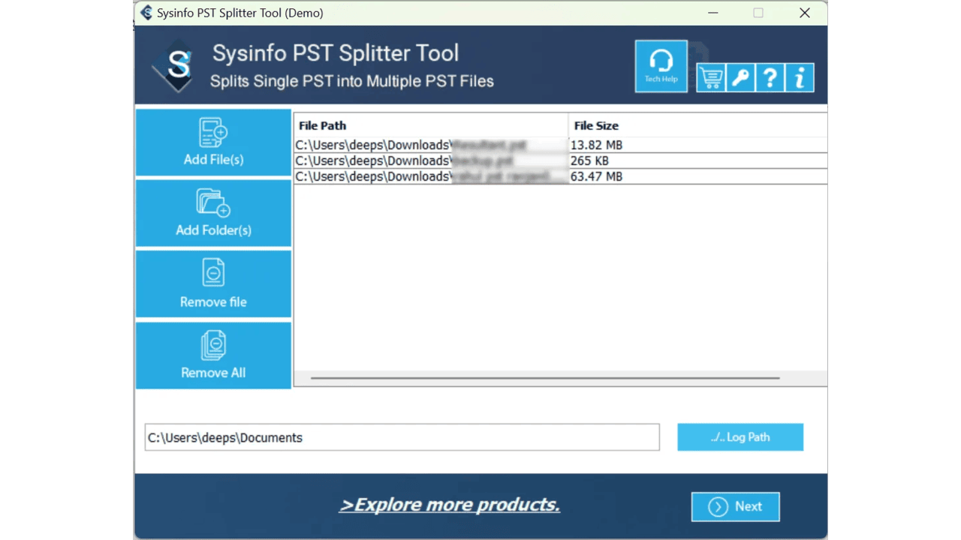The image size is (961, 540).
Task: Click Add File(s) button
Action: tap(213, 142)
